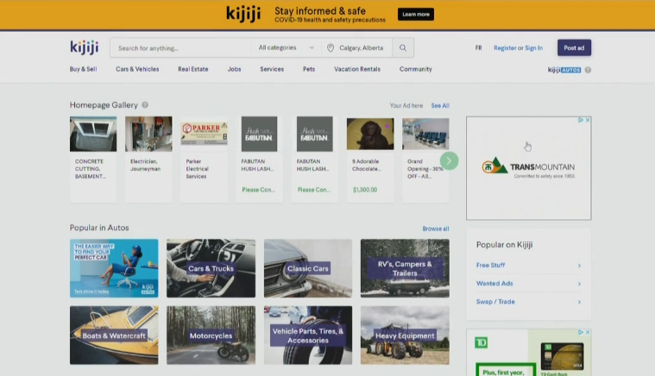This screenshot has width=655, height=376.
Task: Expand Wanted Ads chevron
Action: click(579, 284)
